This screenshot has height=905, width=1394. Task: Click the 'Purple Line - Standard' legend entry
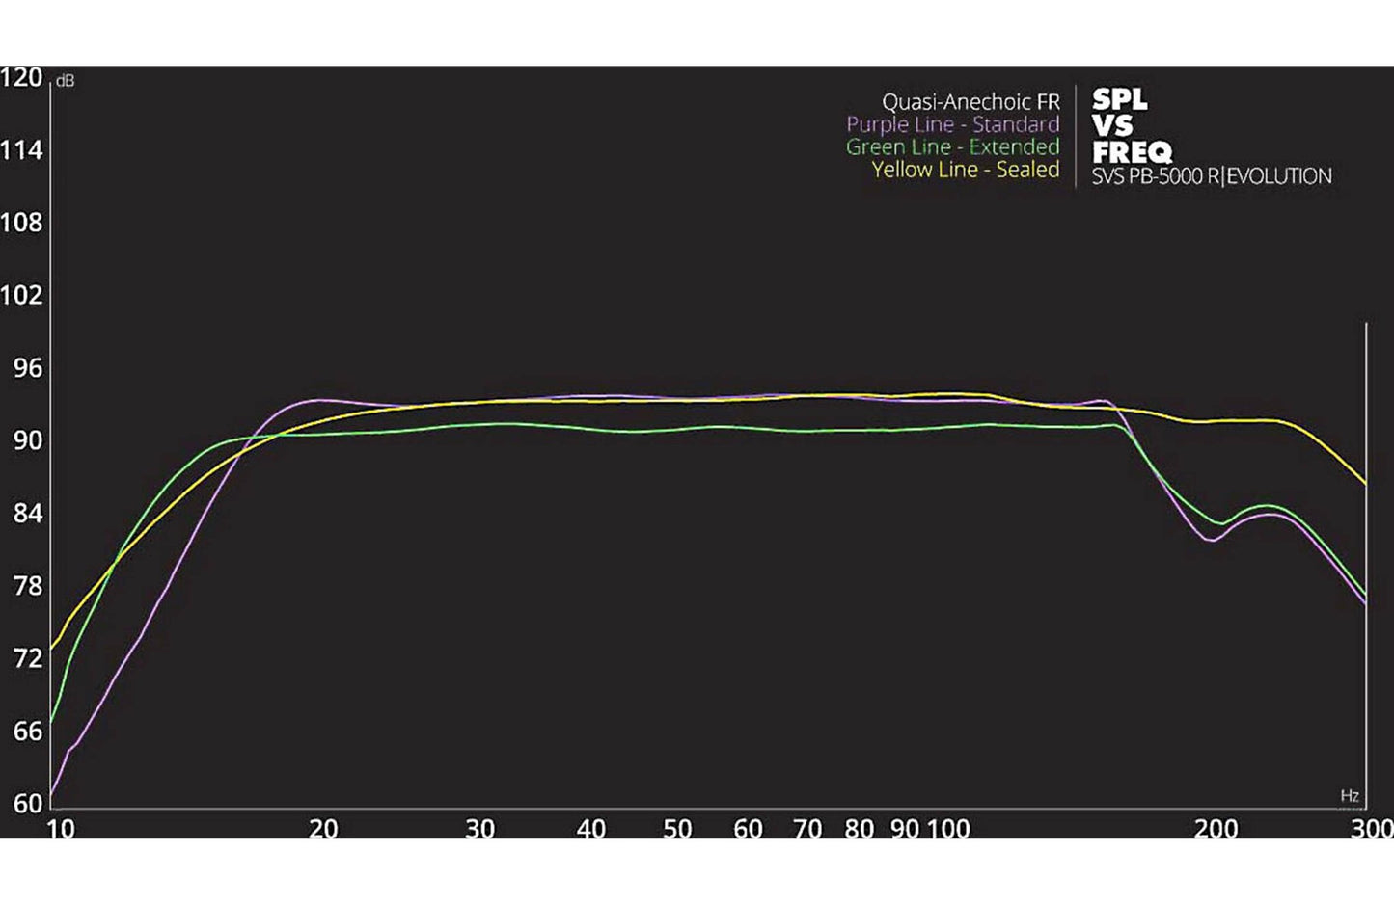click(x=952, y=124)
